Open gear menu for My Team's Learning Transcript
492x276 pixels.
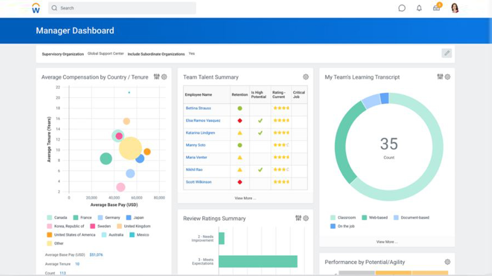coord(447,77)
